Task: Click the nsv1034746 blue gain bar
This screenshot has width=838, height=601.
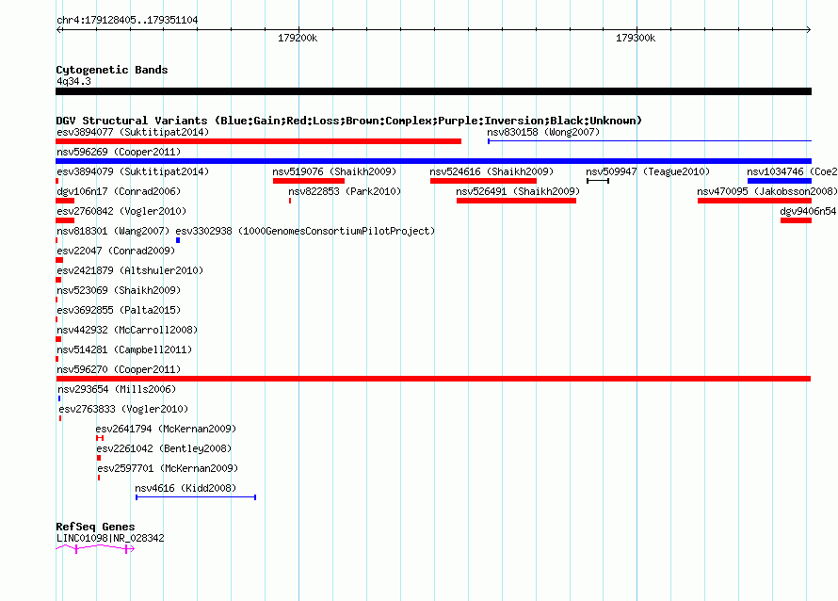Action: pos(780,181)
